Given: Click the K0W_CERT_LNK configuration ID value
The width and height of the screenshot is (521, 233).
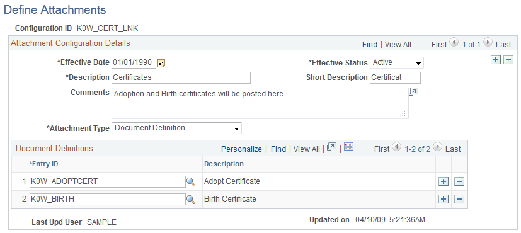Looking at the screenshot, I should 108,28.
